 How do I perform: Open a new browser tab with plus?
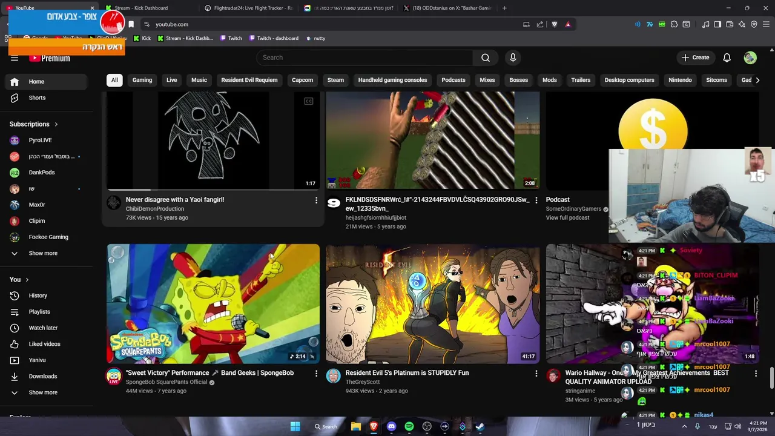point(504,8)
